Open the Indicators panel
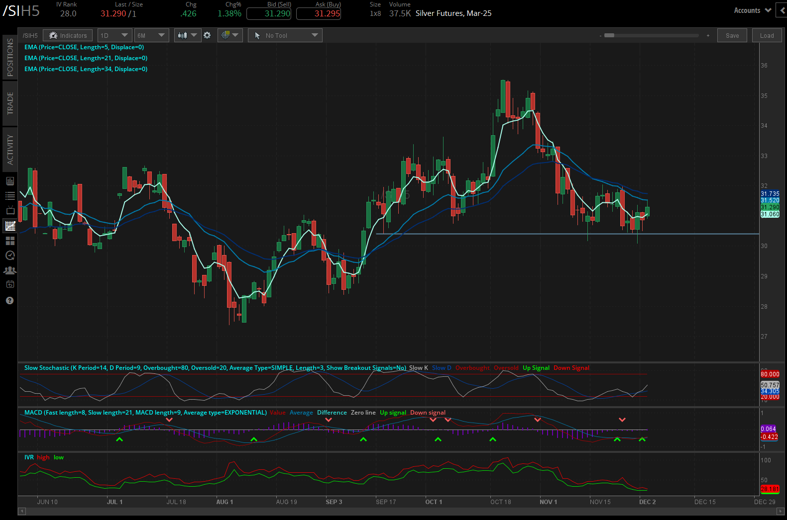The width and height of the screenshot is (787, 520). pos(68,35)
